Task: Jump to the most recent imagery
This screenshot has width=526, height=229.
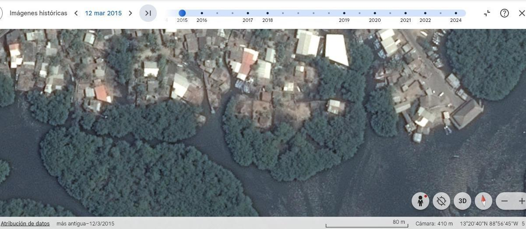Action: pos(148,13)
